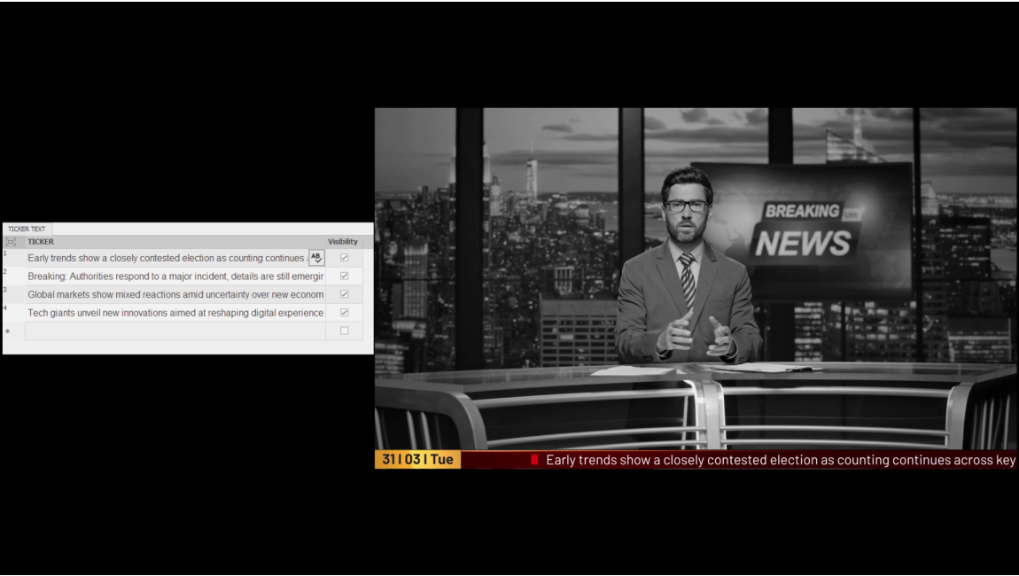This screenshot has height=576, width=1019.
Task: Click the new-row asterisk marker
Action: (x=8, y=331)
